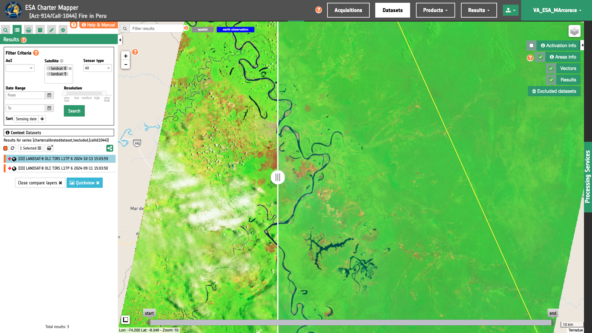The height and width of the screenshot is (333, 592).
Task: Add selected datasets to basket
Action: [49, 148]
